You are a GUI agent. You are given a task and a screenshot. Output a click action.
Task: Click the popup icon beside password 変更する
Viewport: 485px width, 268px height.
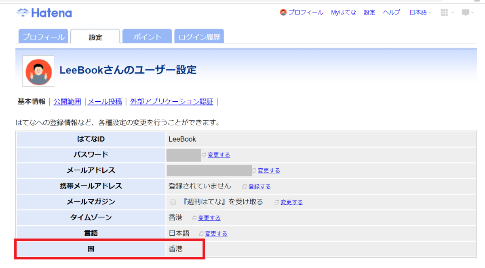tap(204, 155)
